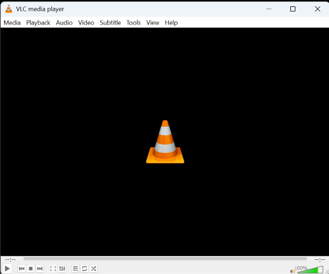Open the Video menu

point(86,23)
